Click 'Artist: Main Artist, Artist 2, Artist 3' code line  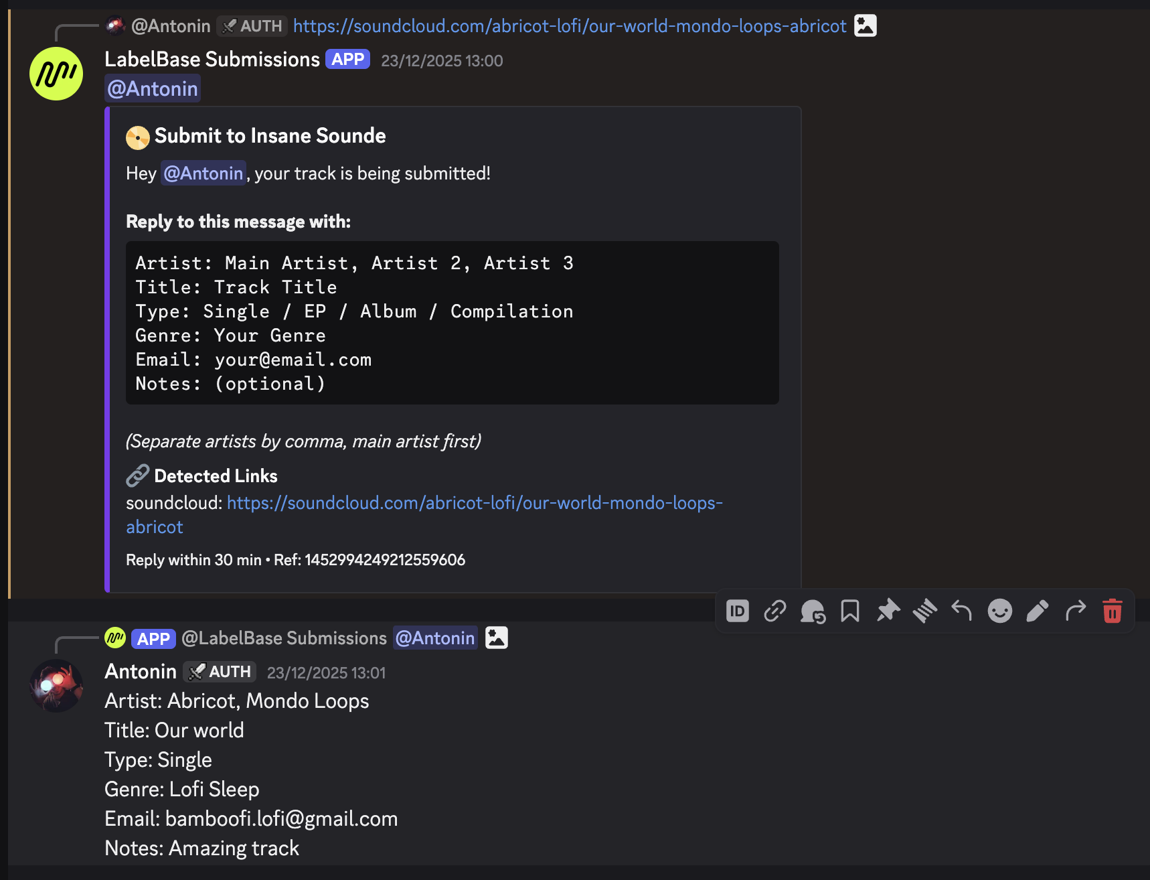(x=354, y=263)
